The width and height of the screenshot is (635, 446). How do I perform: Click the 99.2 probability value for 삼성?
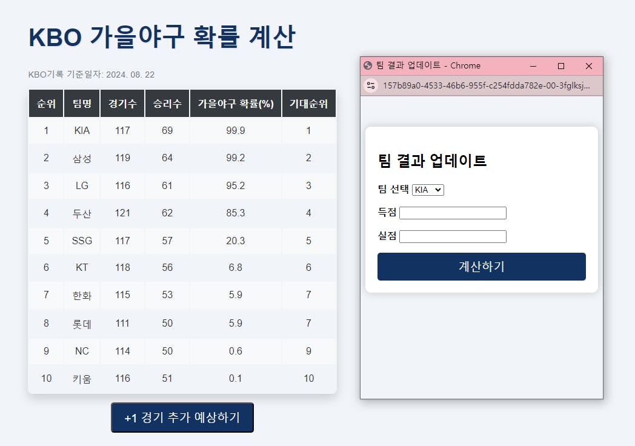click(236, 158)
